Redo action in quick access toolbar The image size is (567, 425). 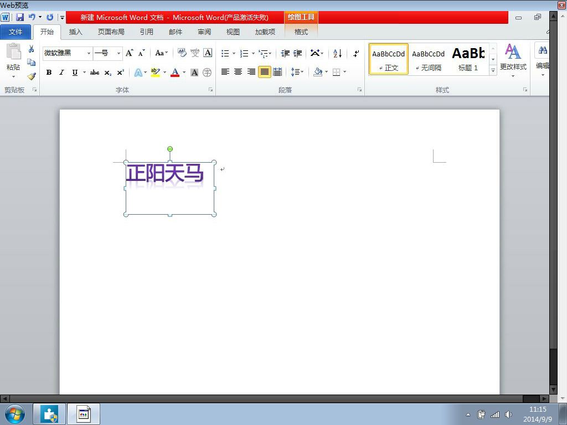coord(50,17)
